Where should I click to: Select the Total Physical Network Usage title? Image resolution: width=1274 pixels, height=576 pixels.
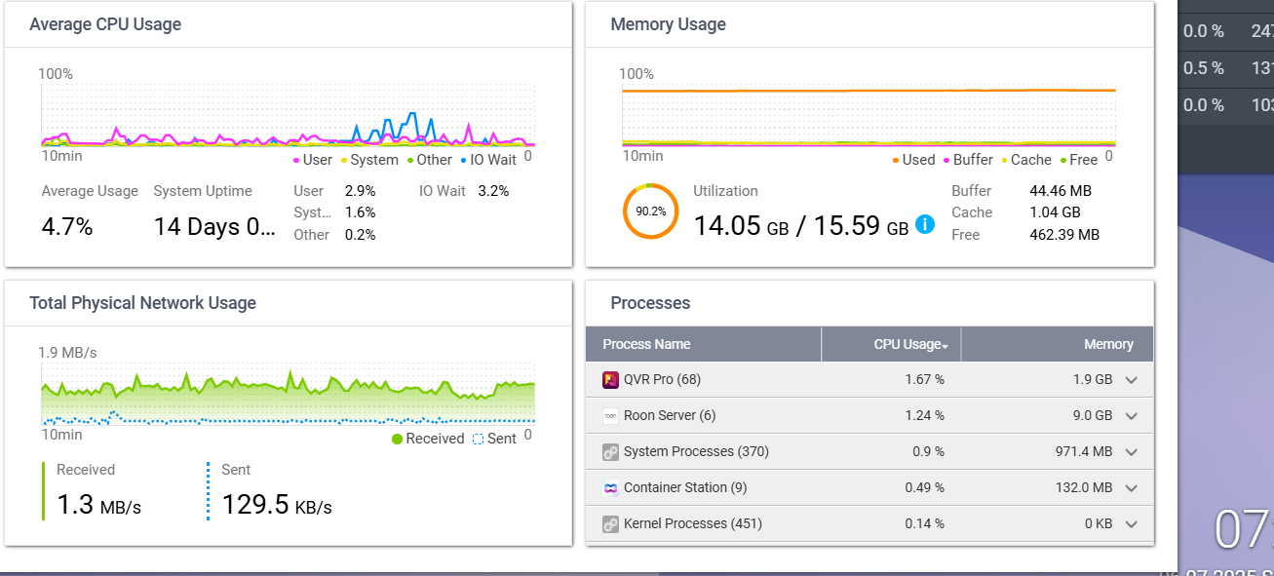pos(142,303)
